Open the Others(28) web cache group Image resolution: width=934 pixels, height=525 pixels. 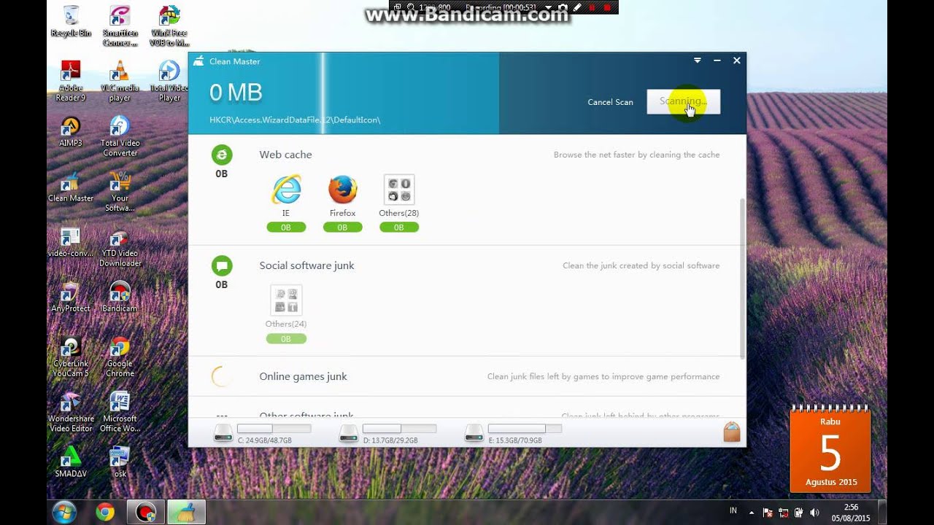(399, 190)
